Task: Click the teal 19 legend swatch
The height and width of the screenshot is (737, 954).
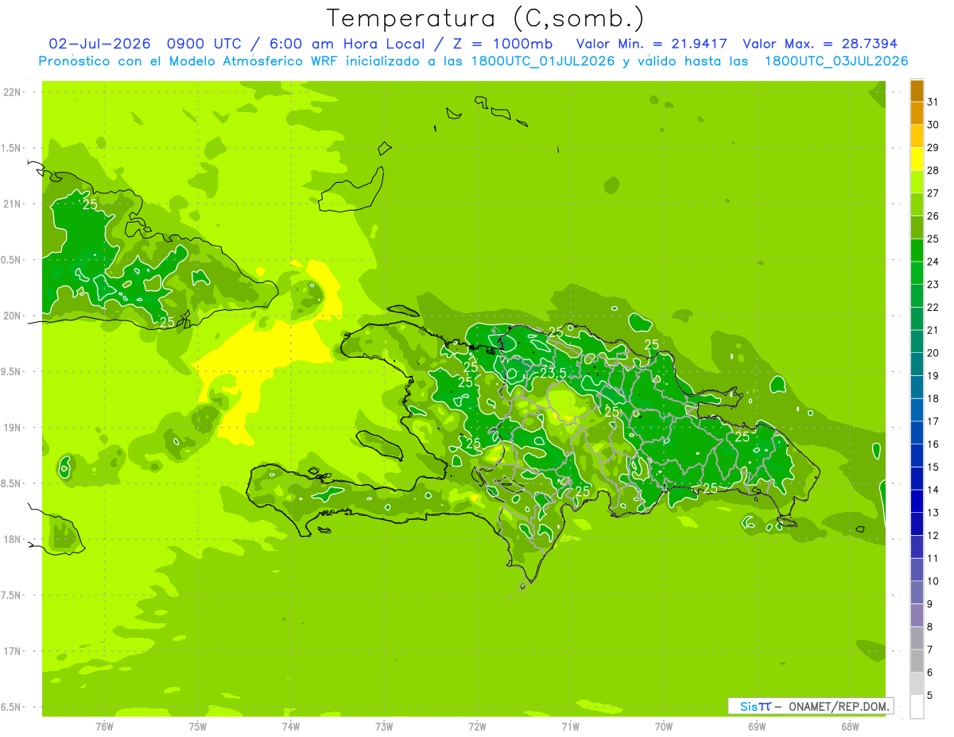Action: (917, 365)
